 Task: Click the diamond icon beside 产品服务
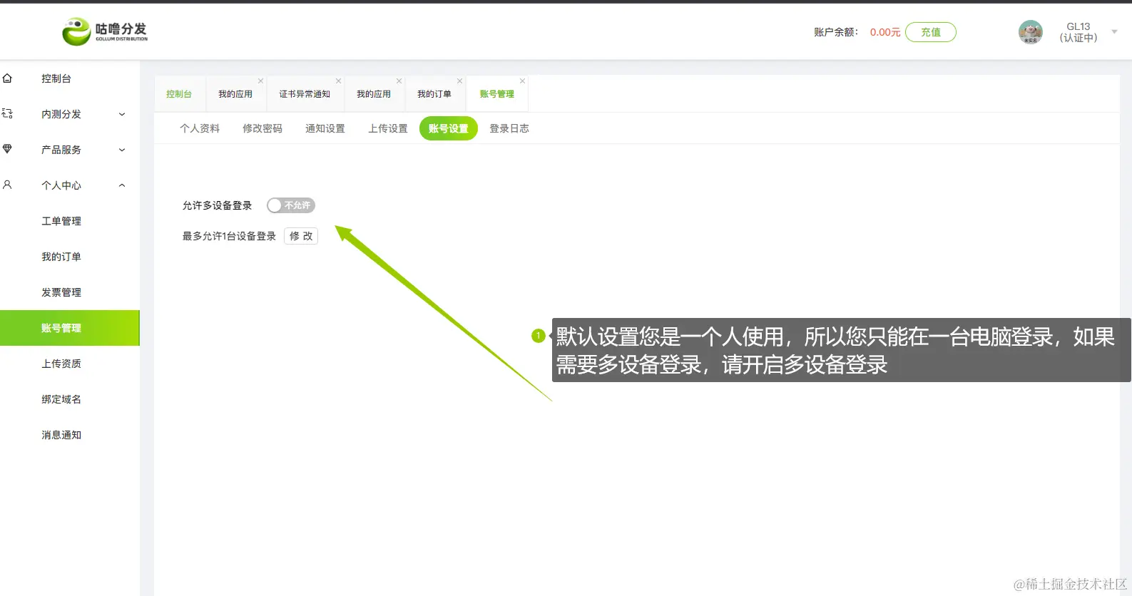(x=7, y=149)
